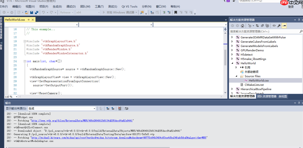Click the Collapse All icon in Solution Explorer
The image size is (303, 148).
(262, 25)
